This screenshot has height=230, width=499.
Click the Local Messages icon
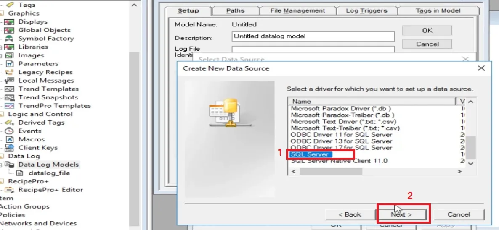(10, 81)
